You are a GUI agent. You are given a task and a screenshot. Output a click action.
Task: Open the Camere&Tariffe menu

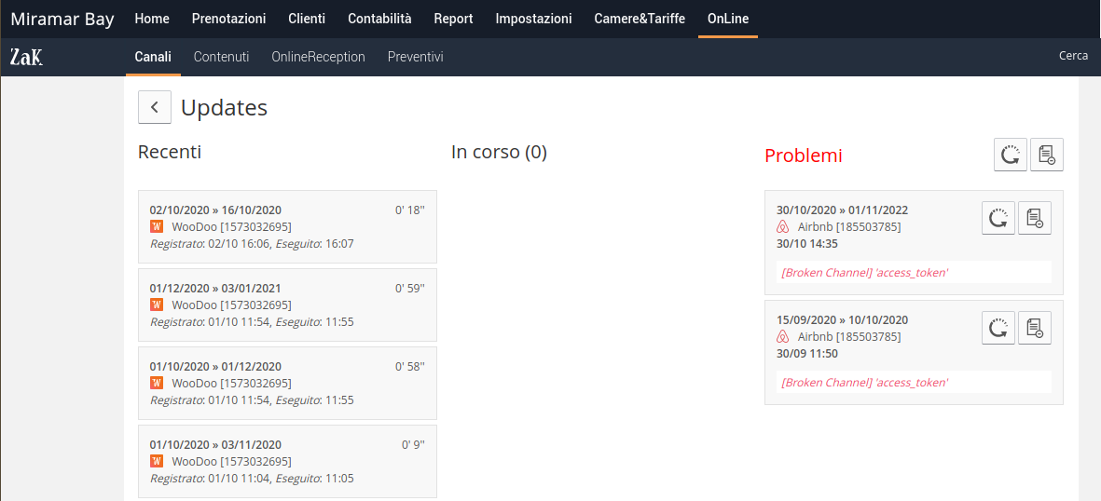click(x=640, y=19)
